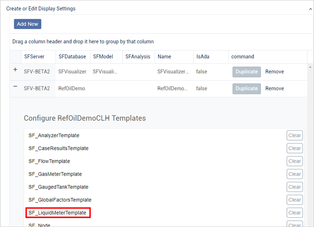Clear the SF_GasMeterTemplate template
This screenshot has height=227, width=314.
(294, 174)
